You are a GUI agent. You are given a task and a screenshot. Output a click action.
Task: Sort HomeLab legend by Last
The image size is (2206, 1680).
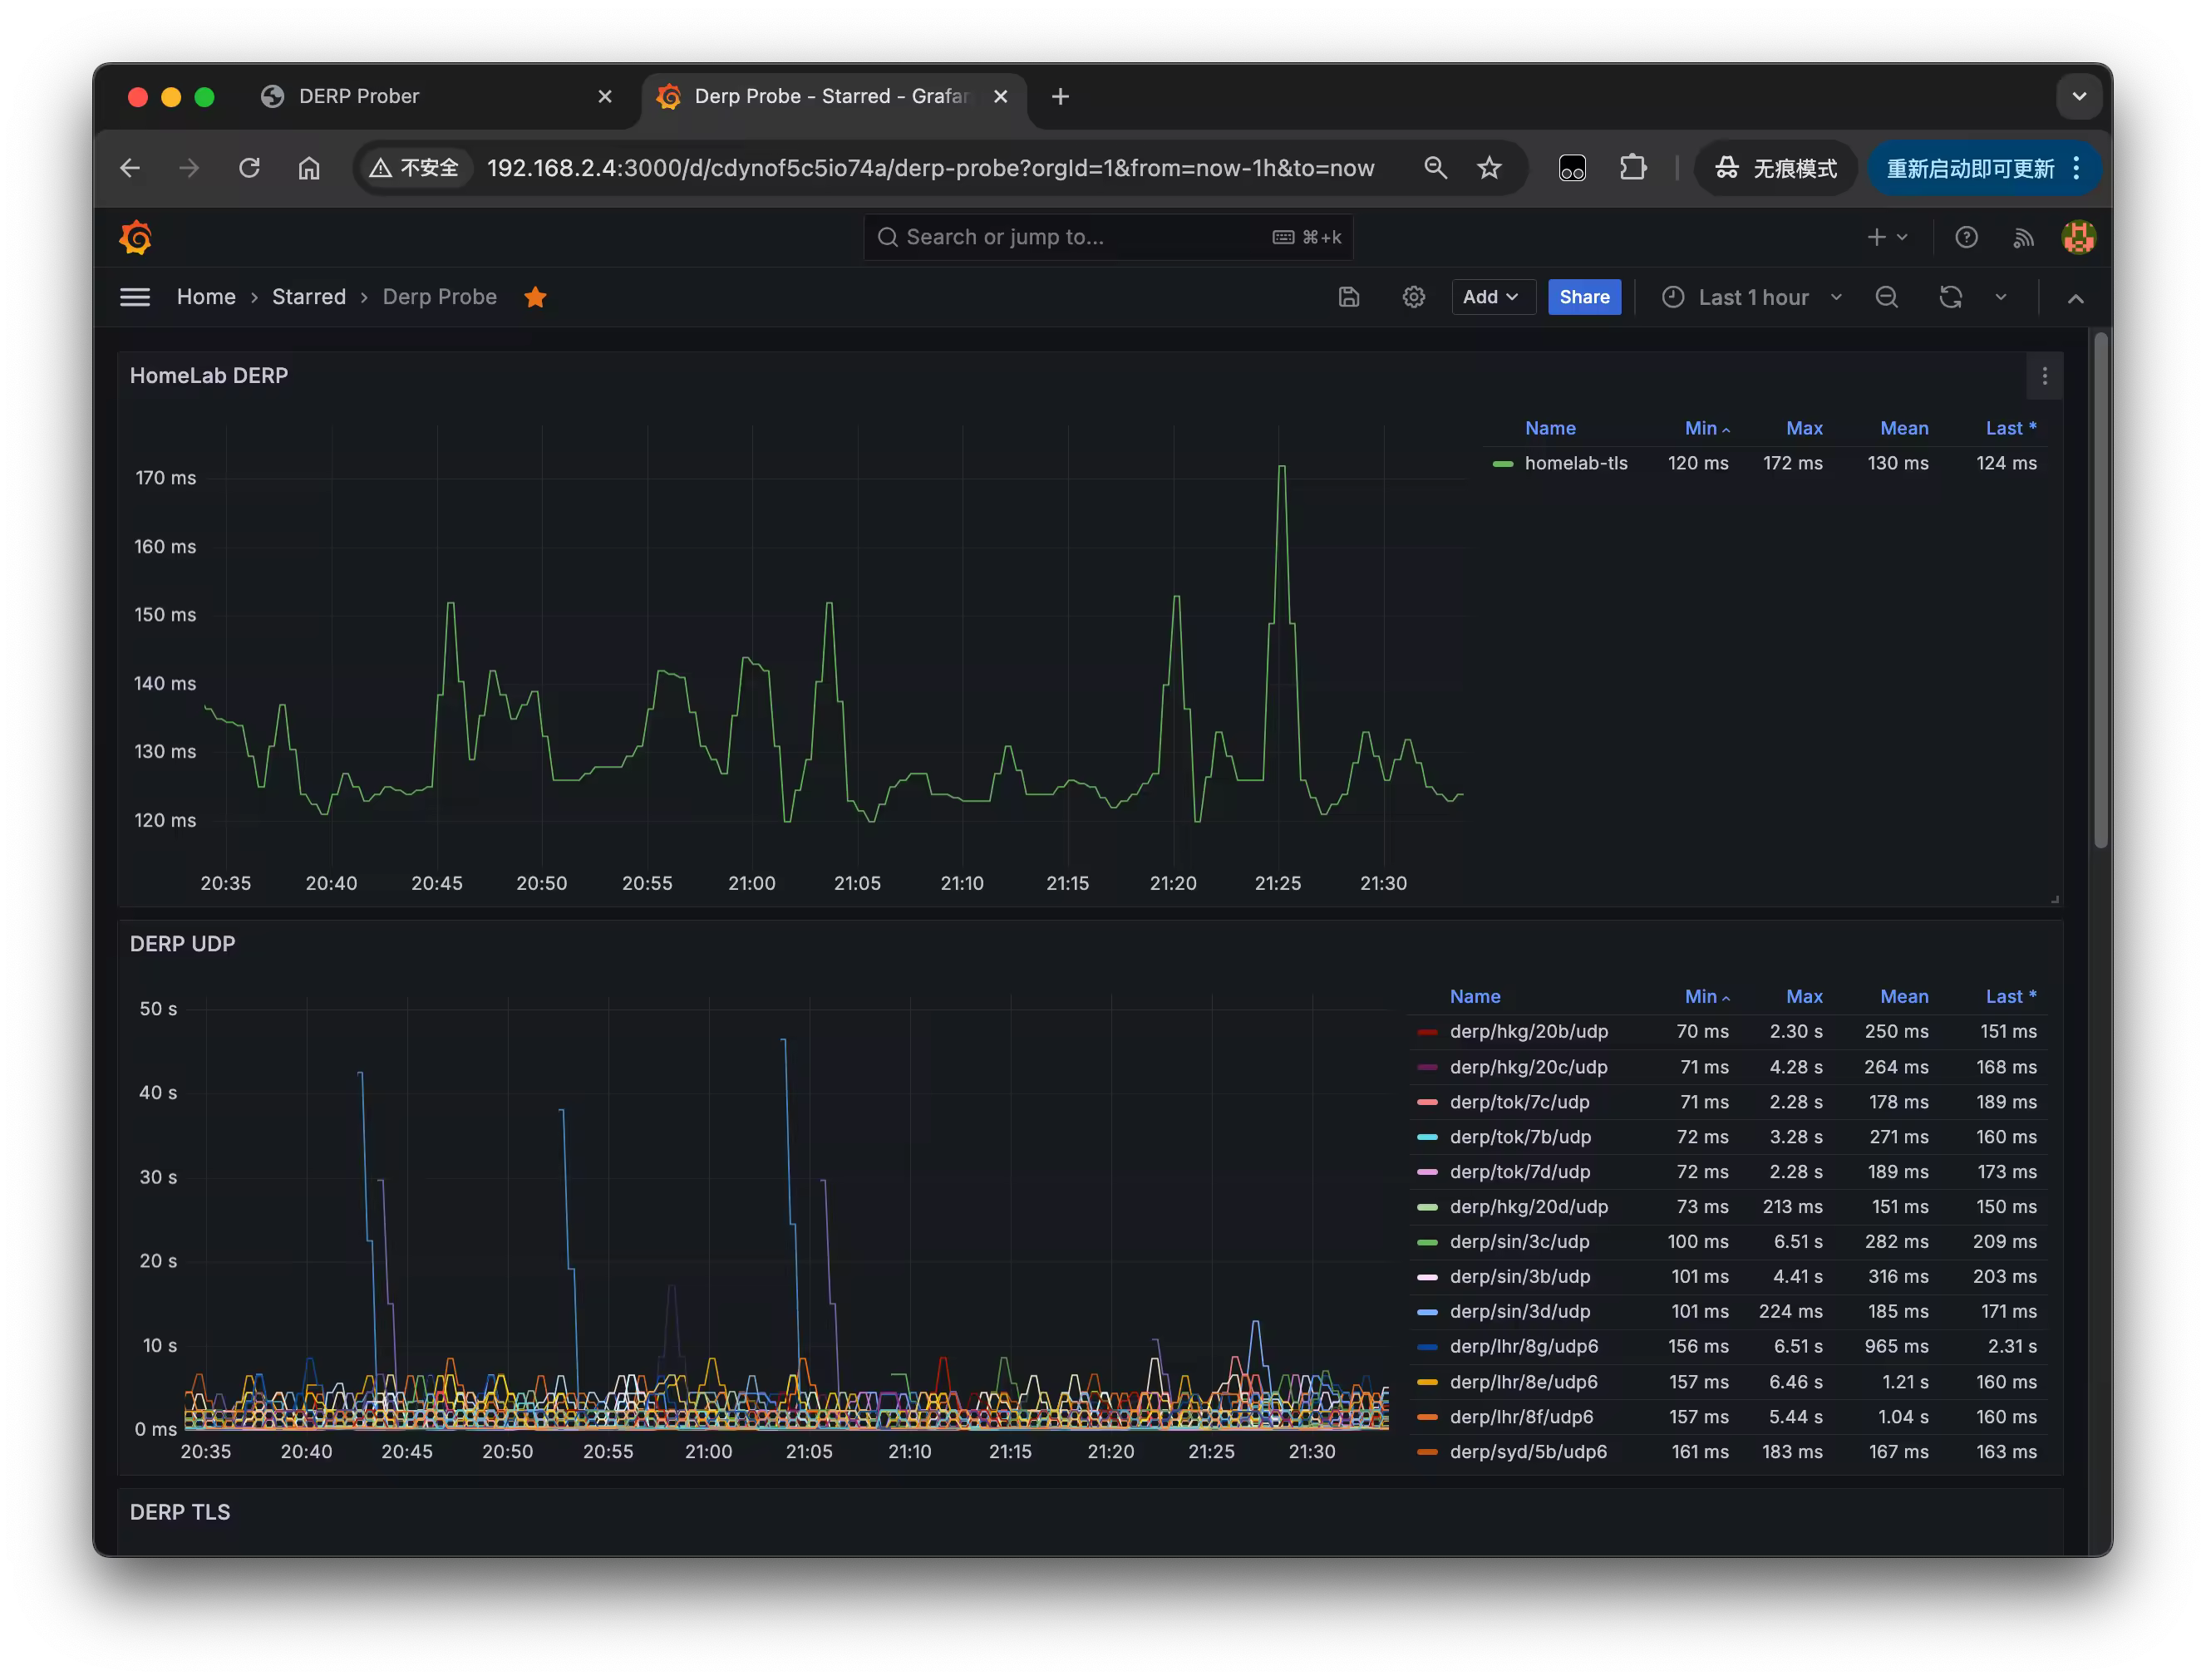(2009, 428)
